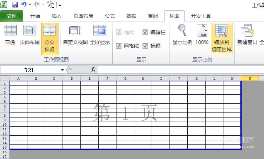Save the workbook with the floppy disk icon
The width and height of the screenshot is (264, 159).
click(15, 5)
